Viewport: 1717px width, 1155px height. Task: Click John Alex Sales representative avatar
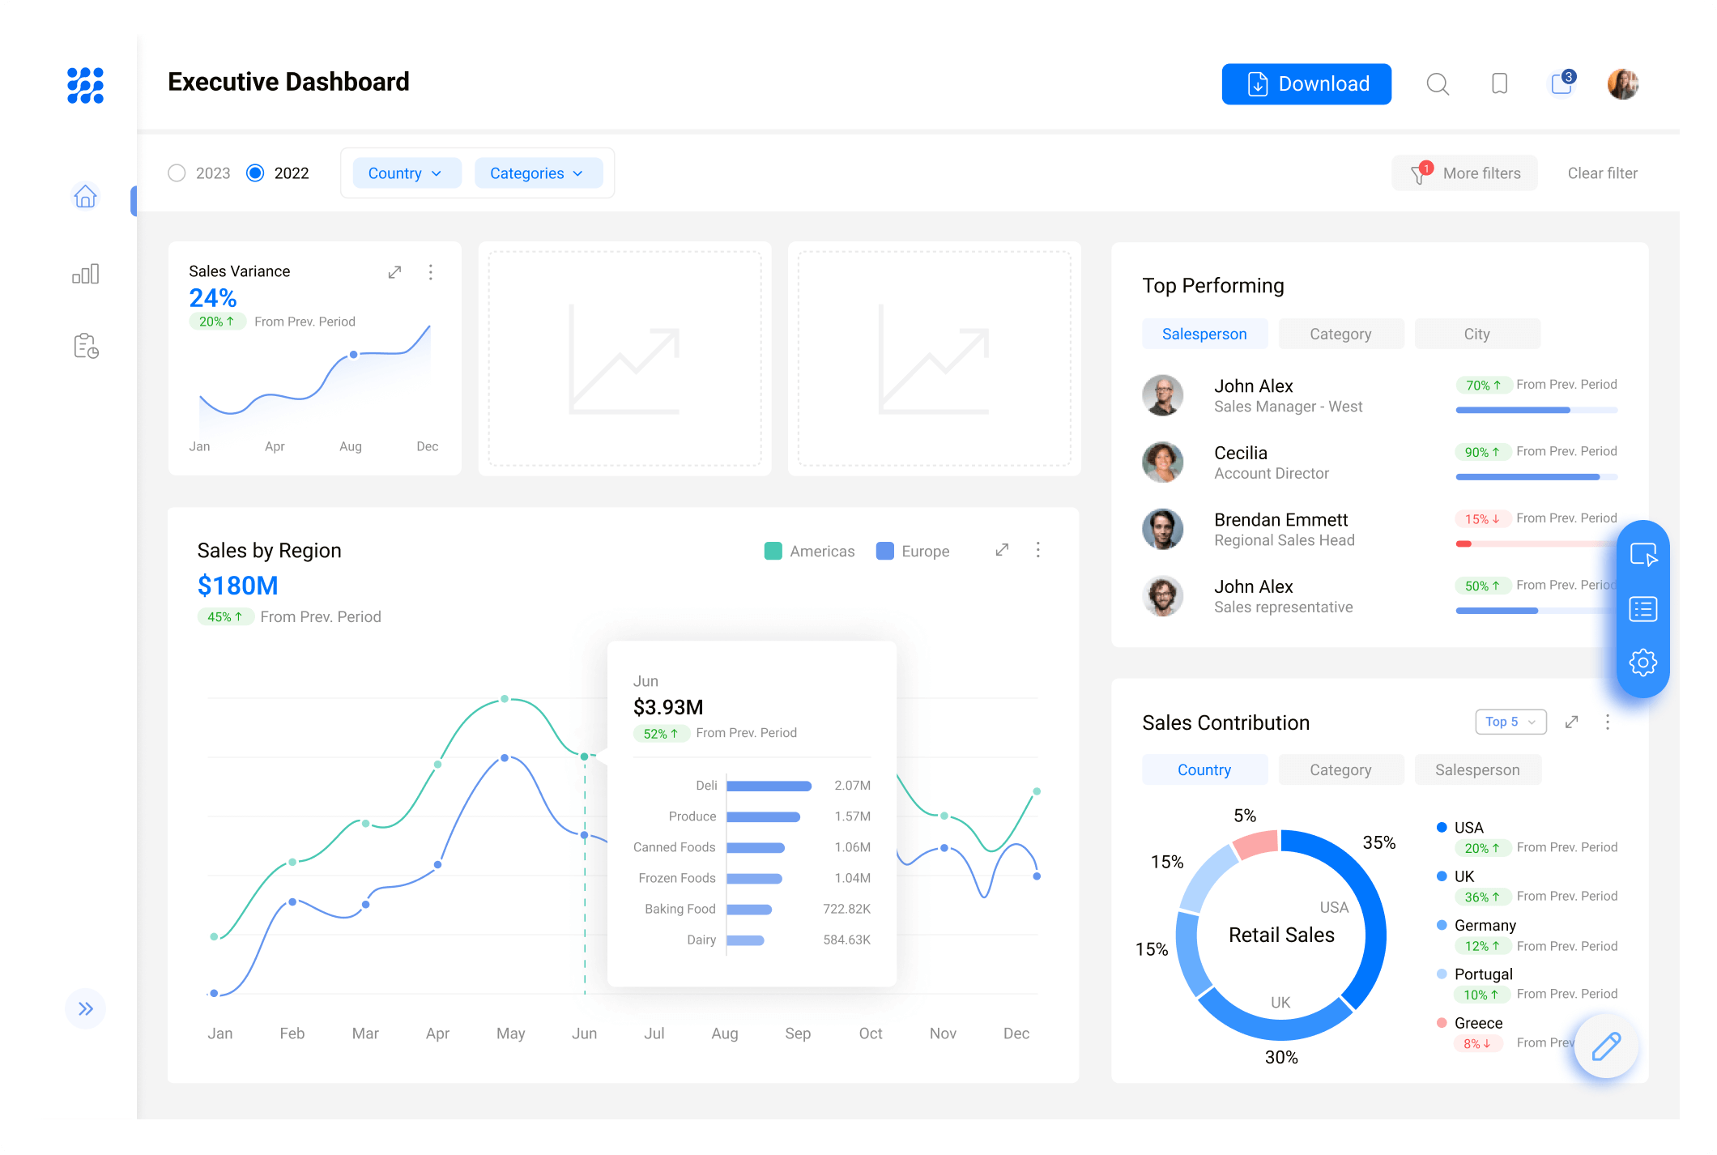(x=1163, y=595)
